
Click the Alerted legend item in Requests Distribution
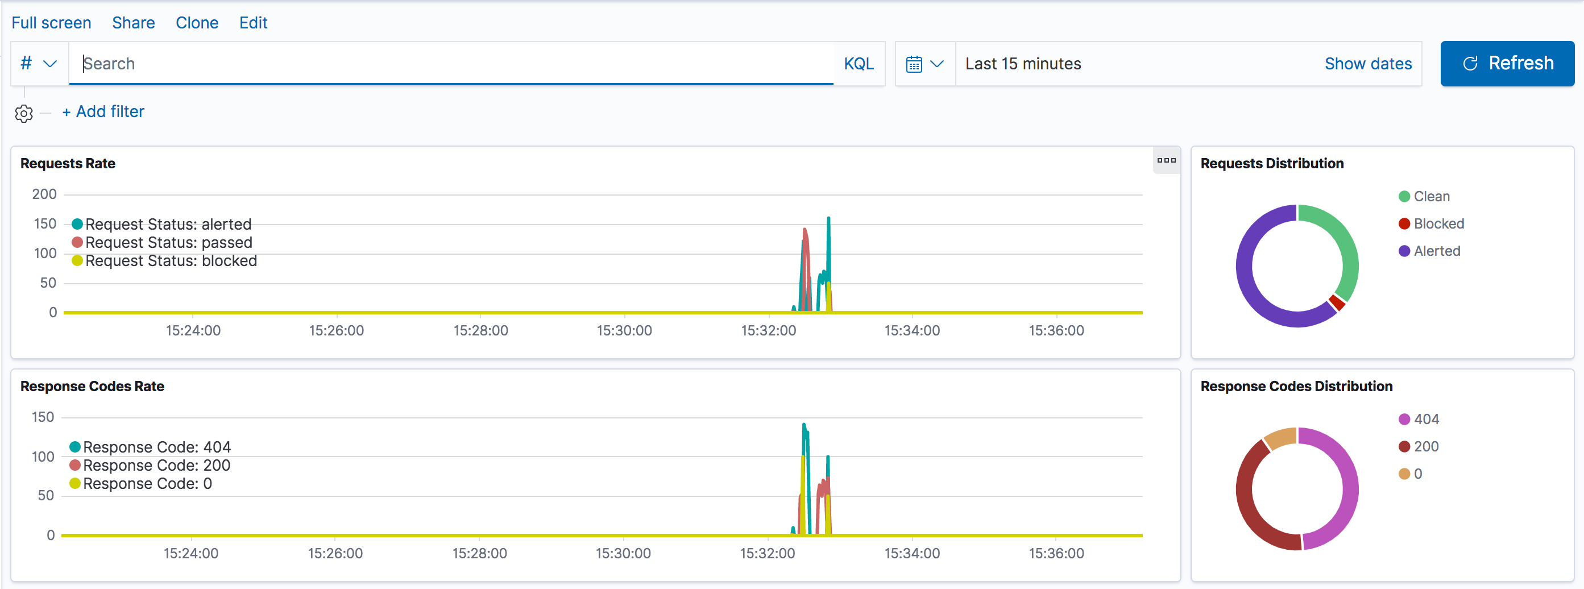tap(1436, 251)
